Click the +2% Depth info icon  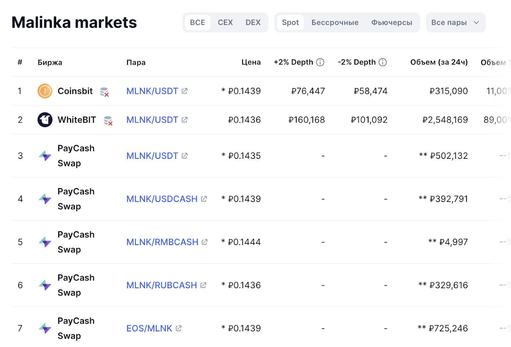tap(320, 62)
